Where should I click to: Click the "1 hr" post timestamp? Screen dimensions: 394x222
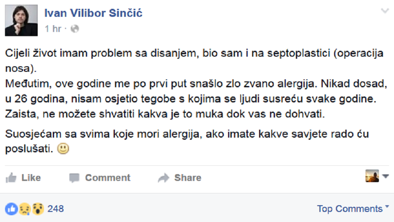pos(52,29)
